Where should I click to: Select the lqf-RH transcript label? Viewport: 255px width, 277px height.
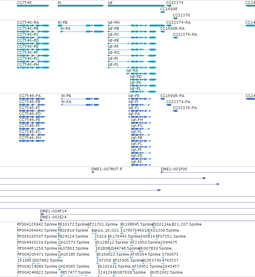pos(114,23)
